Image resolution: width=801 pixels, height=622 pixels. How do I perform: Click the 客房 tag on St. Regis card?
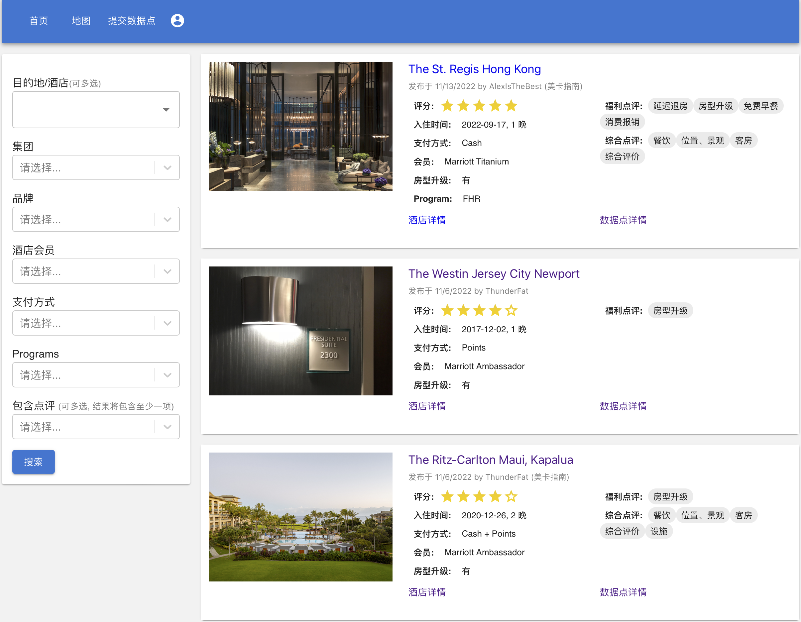point(744,141)
